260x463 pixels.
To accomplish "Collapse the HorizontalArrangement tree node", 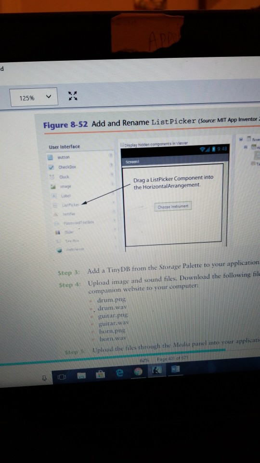I will click(245, 147).
